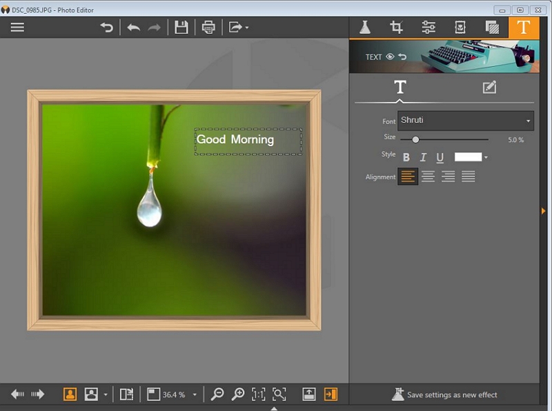This screenshot has width=552, height=411.
Task: Toggle text effect visibility eye
Action: click(x=390, y=57)
